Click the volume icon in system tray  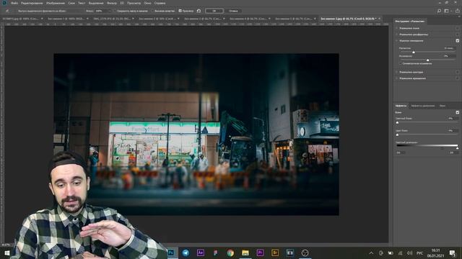tap(409, 253)
